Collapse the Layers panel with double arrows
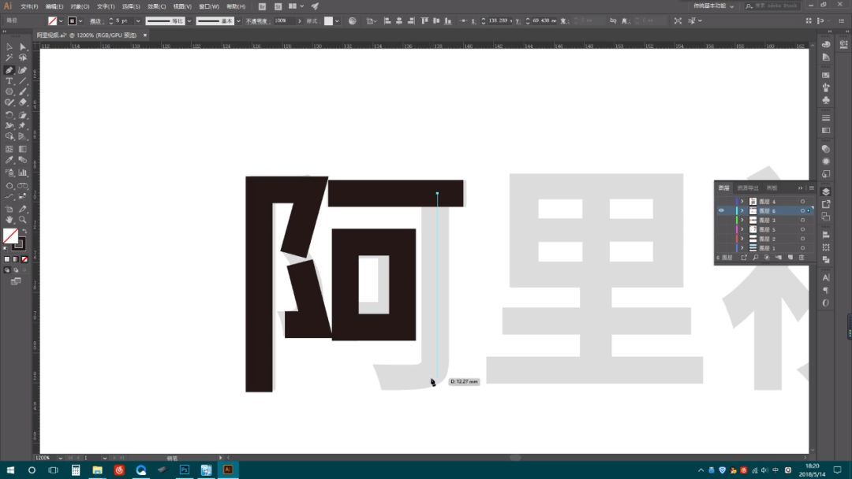 800,188
